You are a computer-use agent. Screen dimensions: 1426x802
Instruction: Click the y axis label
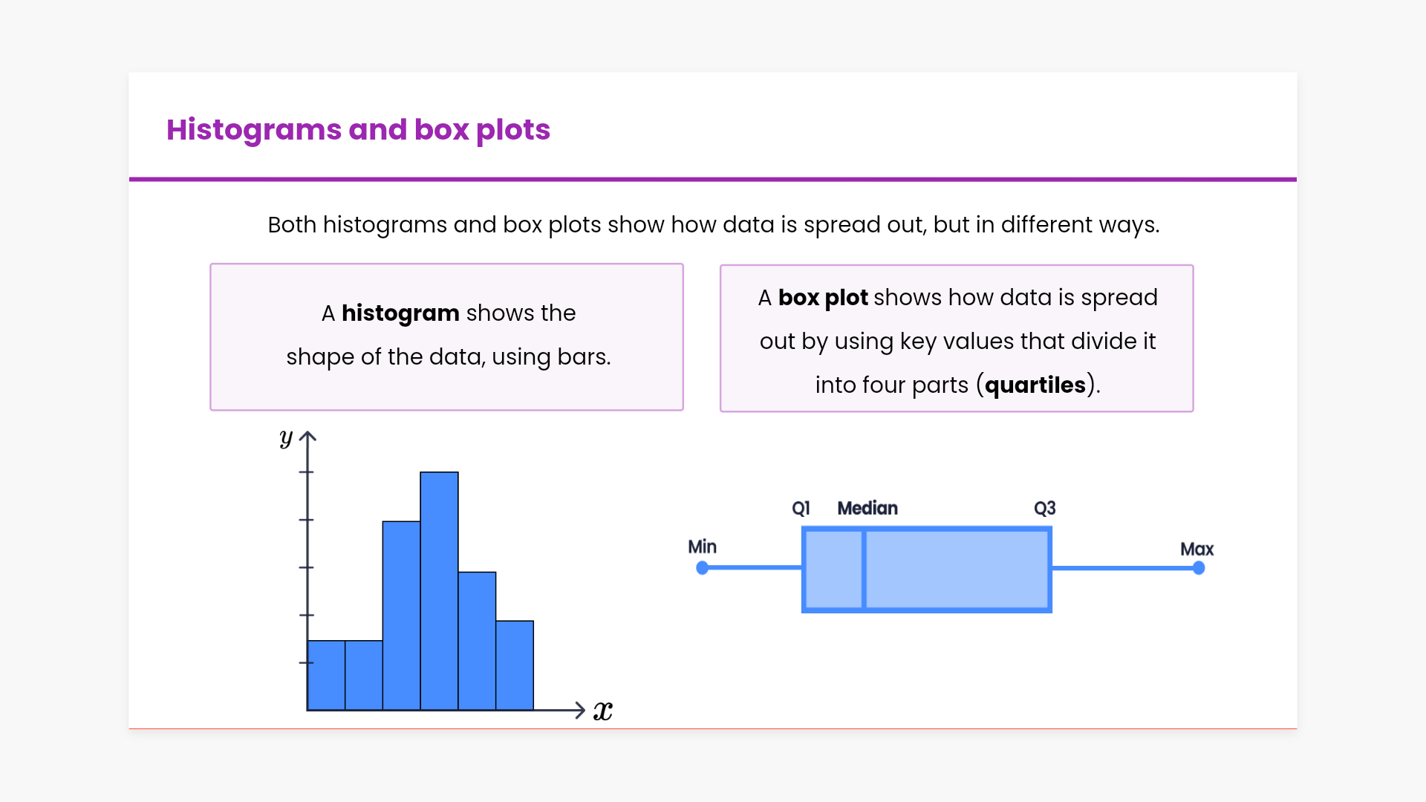tap(286, 438)
